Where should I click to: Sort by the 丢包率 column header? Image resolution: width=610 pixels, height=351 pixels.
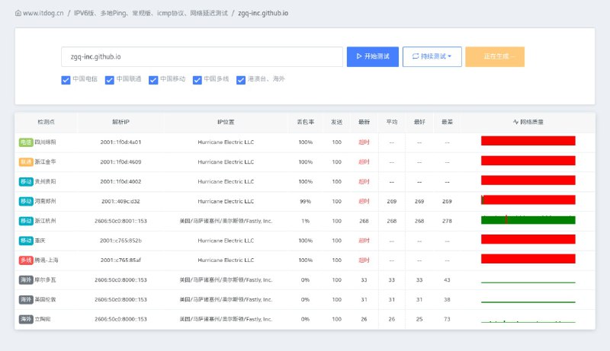pyautogui.click(x=305, y=122)
